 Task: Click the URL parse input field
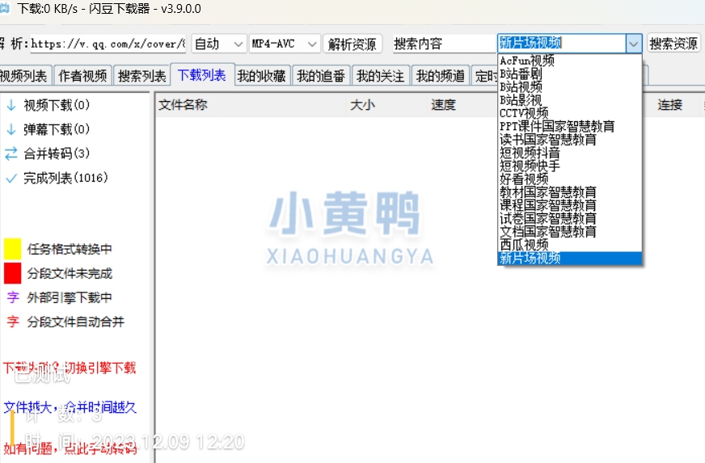point(108,44)
